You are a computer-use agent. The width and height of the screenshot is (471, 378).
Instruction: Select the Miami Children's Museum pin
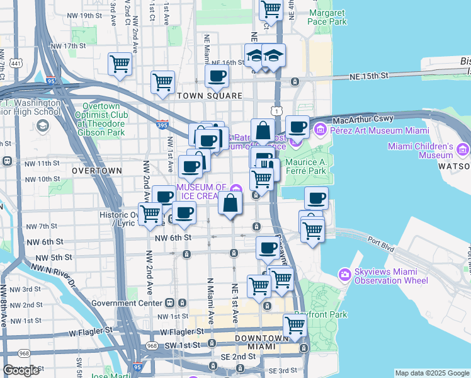(x=463, y=150)
